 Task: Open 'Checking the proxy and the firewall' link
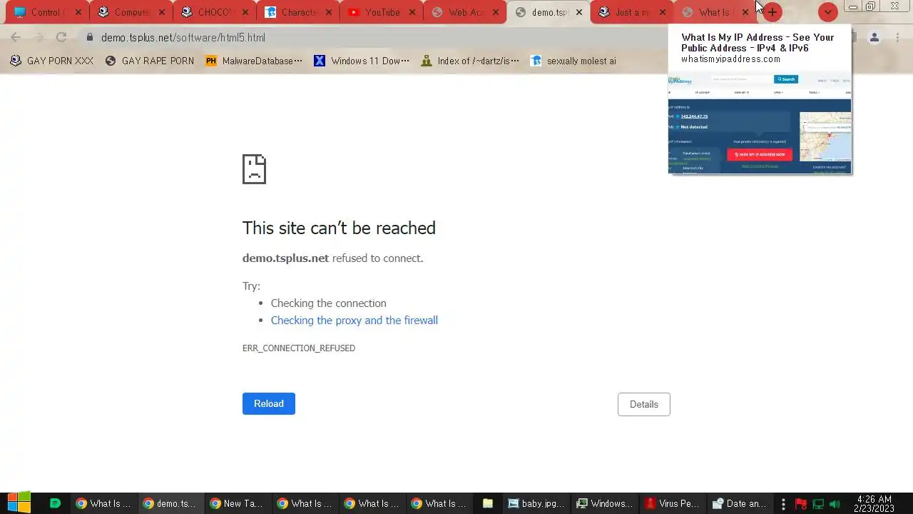point(355,320)
